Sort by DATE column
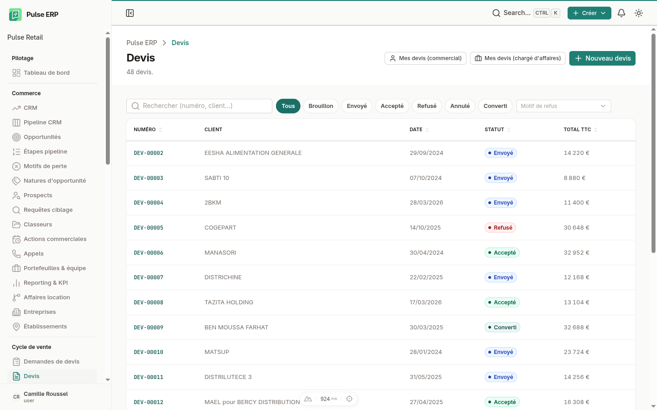 [419, 130]
